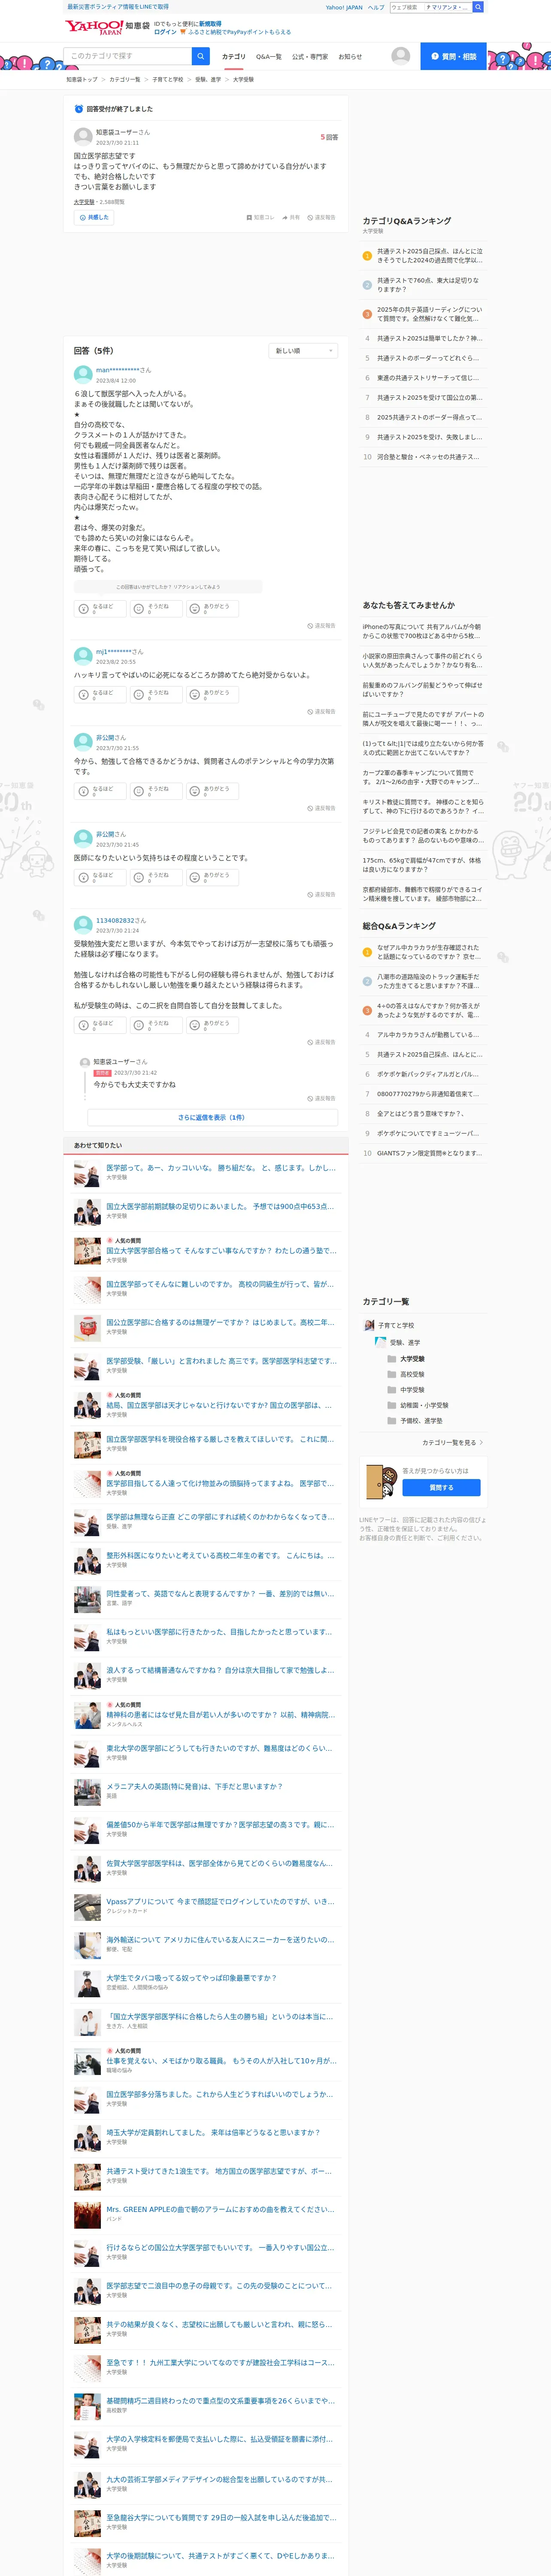Report man***'s answer via 違反報告
The height and width of the screenshot is (2576, 551).
pyautogui.click(x=321, y=626)
